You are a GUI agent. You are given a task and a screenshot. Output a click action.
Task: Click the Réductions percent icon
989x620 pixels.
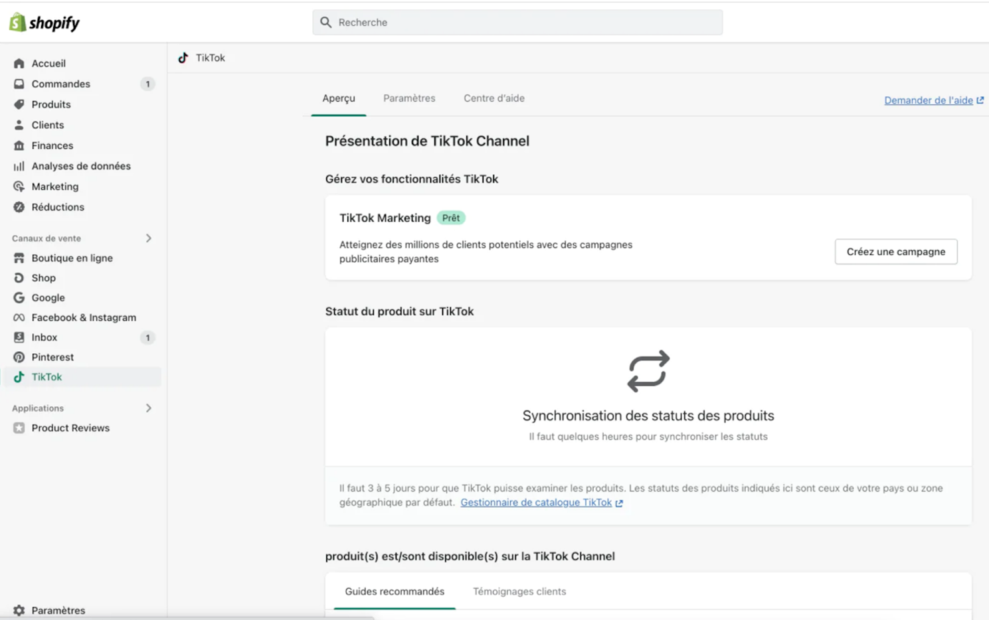[x=19, y=207]
